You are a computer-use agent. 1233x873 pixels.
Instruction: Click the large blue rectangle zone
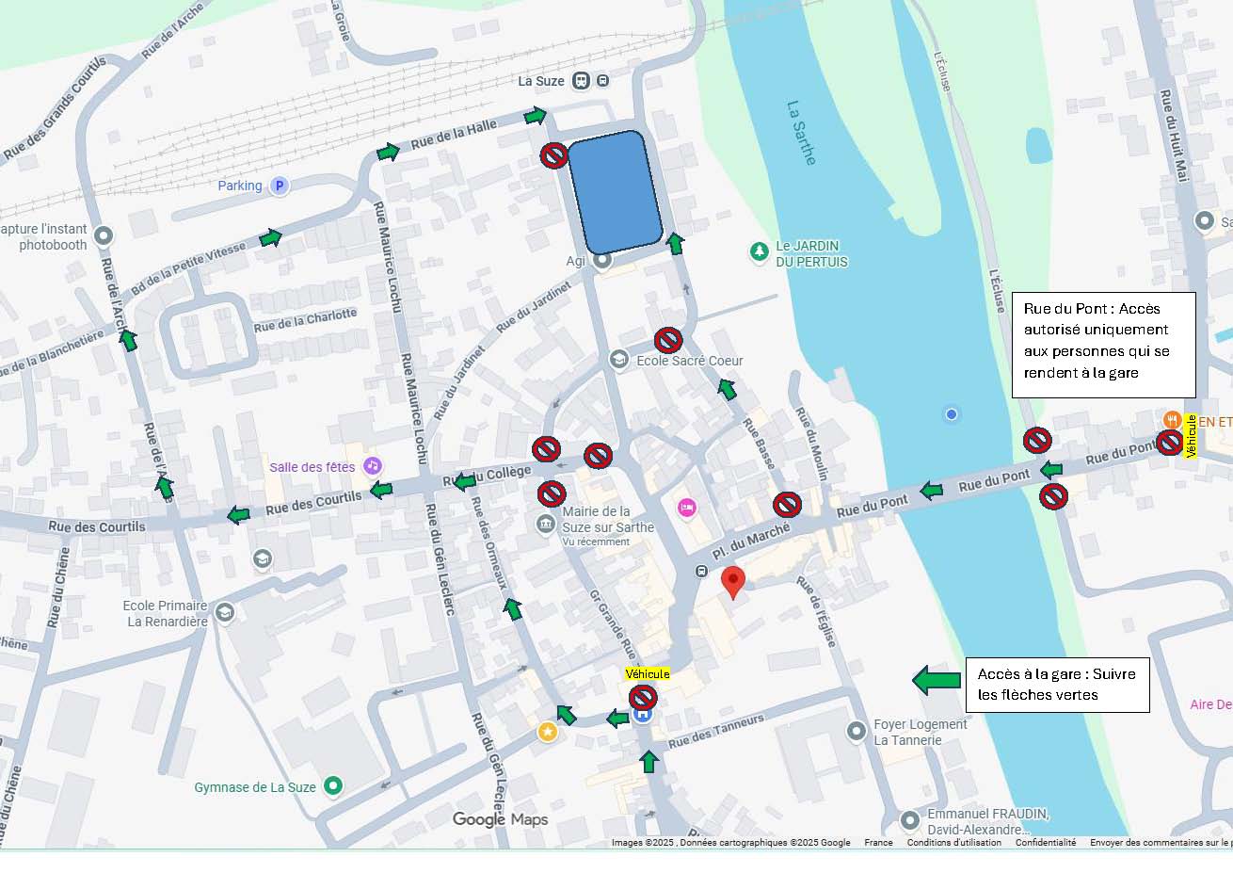tap(615, 192)
